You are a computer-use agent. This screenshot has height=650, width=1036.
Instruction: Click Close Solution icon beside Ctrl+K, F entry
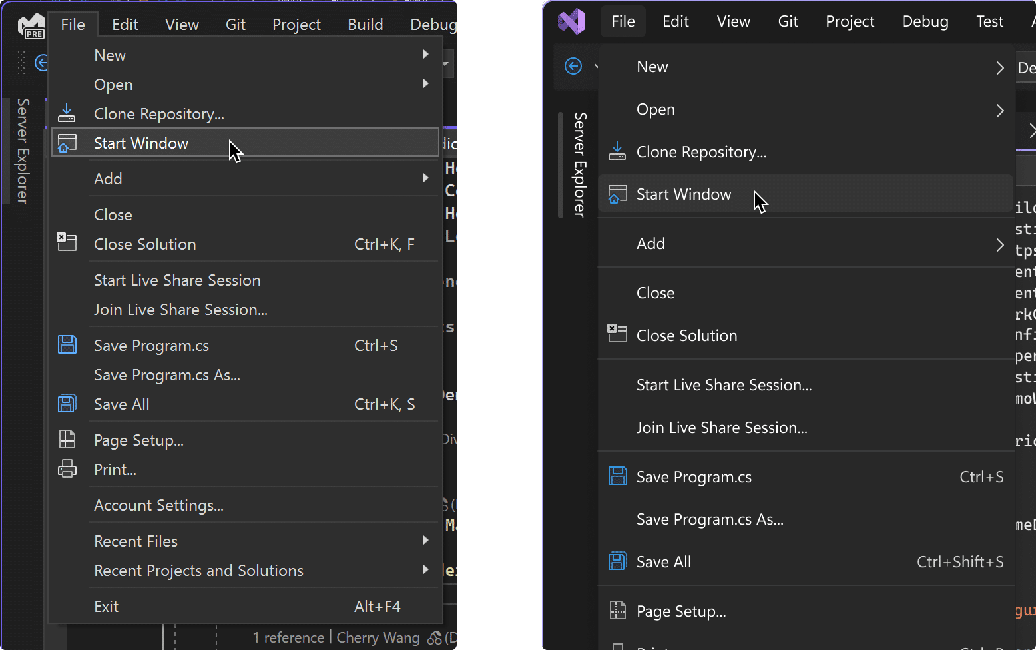click(x=67, y=242)
